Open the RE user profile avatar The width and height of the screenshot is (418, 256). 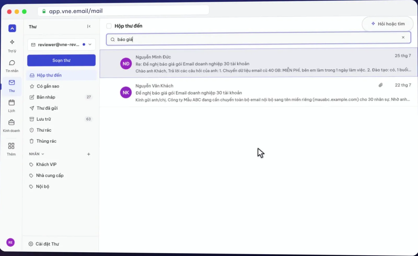click(10, 242)
